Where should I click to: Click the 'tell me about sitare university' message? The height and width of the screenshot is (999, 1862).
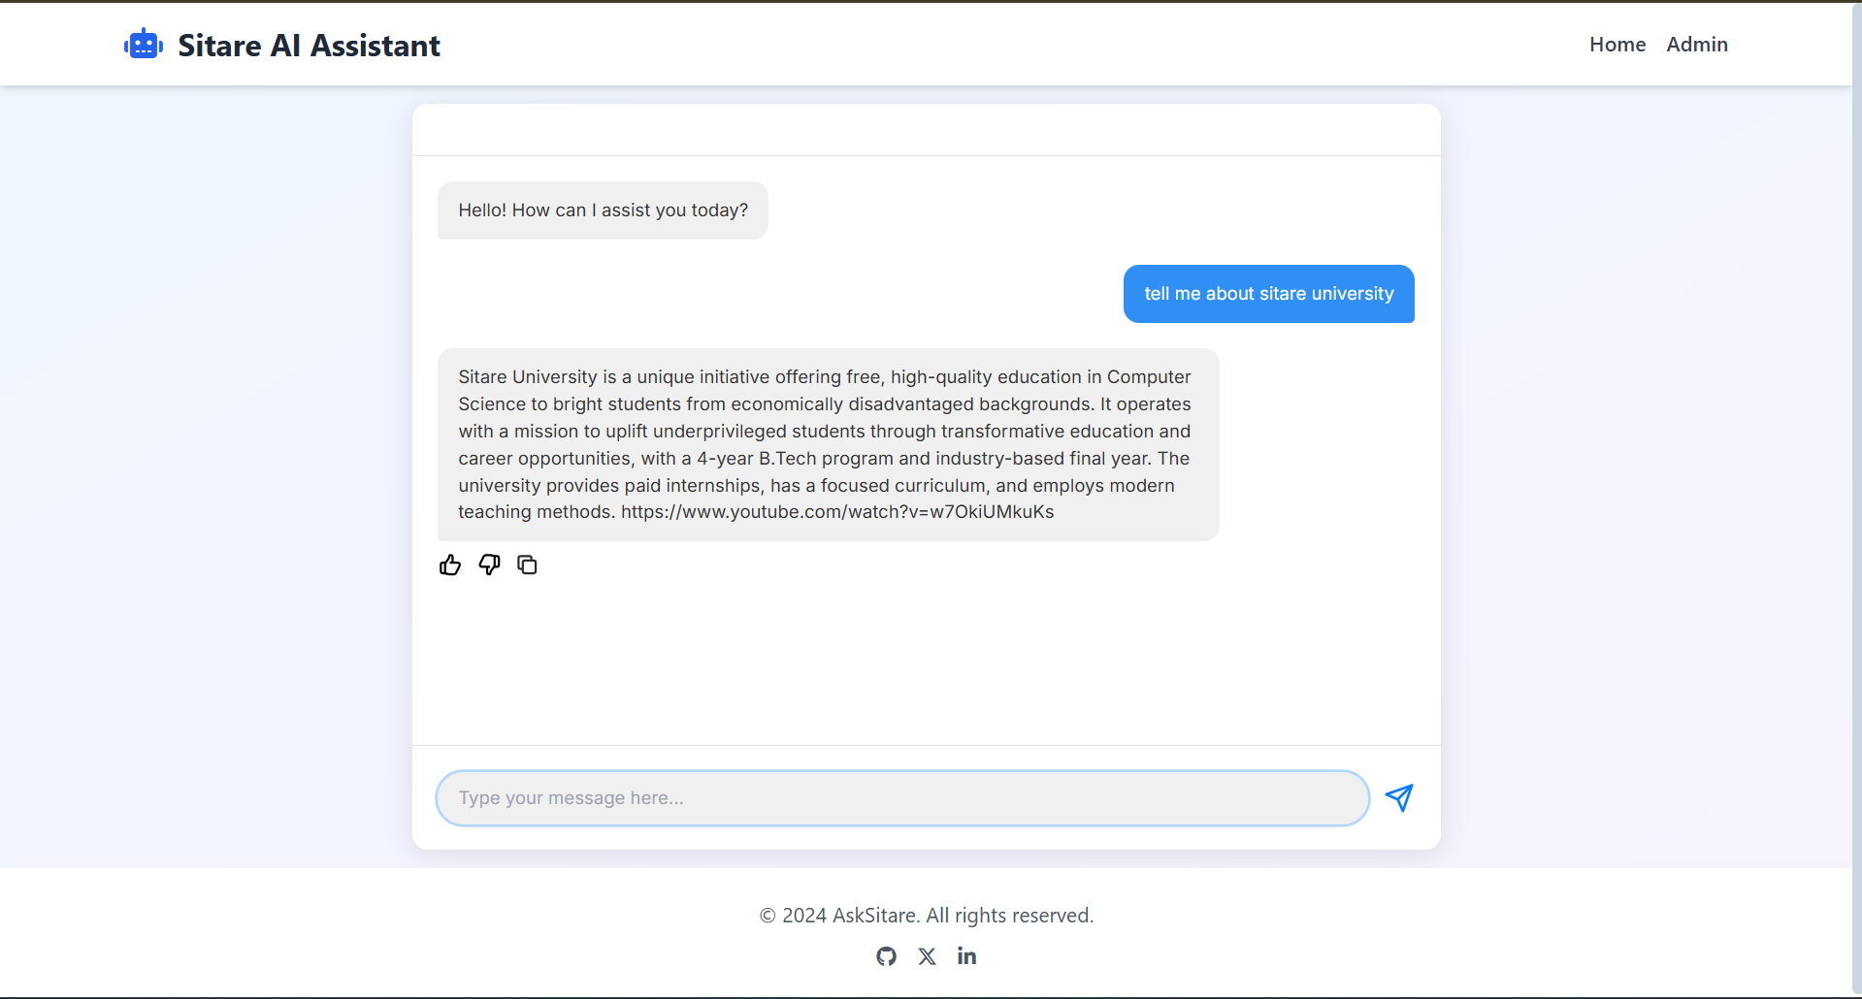(1268, 294)
